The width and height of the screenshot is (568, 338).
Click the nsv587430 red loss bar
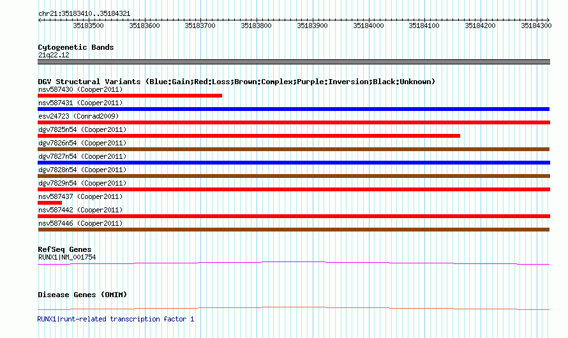(x=130, y=96)
